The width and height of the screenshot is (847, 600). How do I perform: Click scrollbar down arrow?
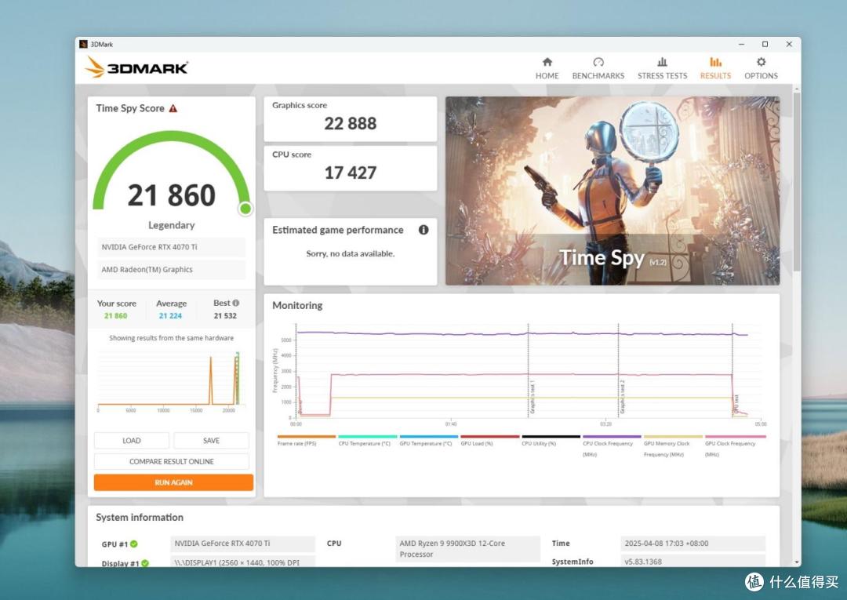point(796,562)
